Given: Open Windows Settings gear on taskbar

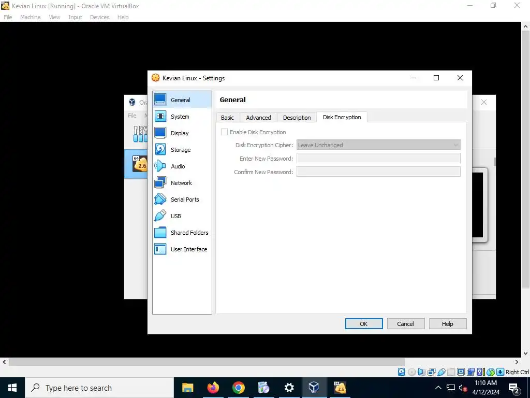Looking at the screenshot, I should coord(289,388).
